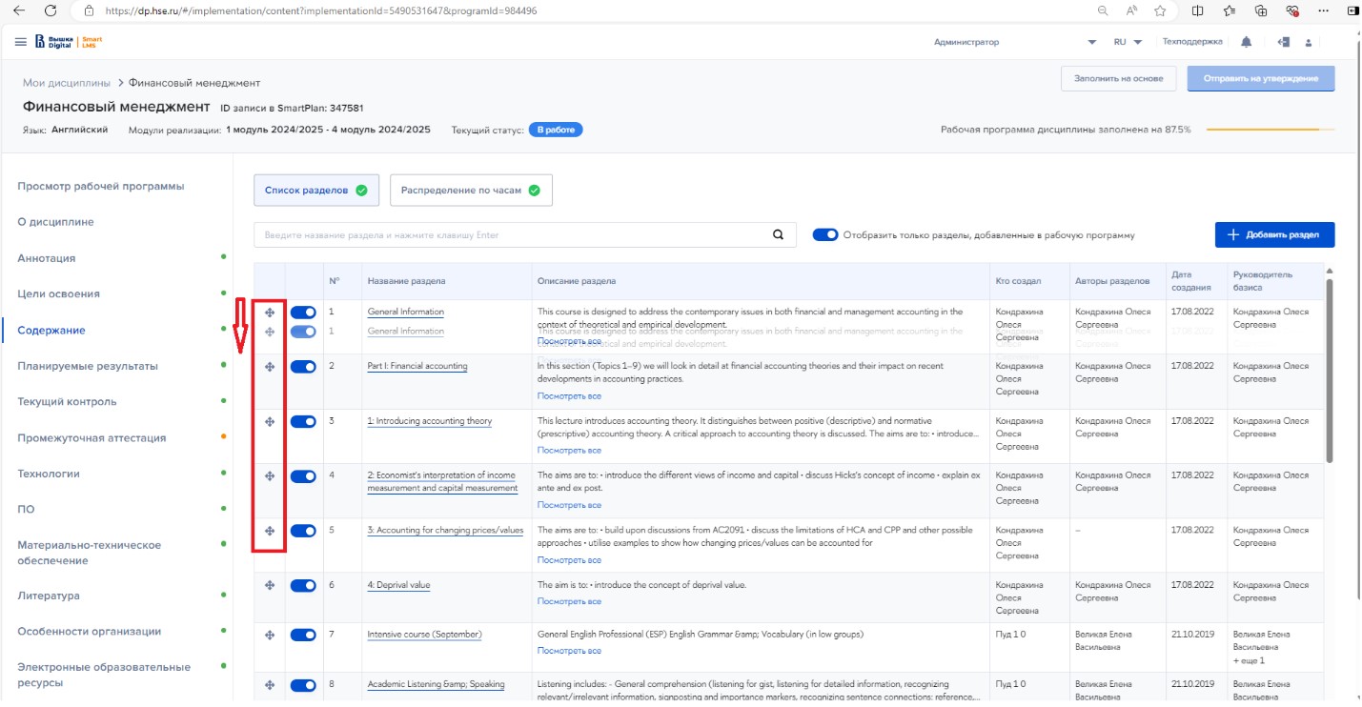
Task: Add page to favorites with star icon
Action: click(1160, 10)
